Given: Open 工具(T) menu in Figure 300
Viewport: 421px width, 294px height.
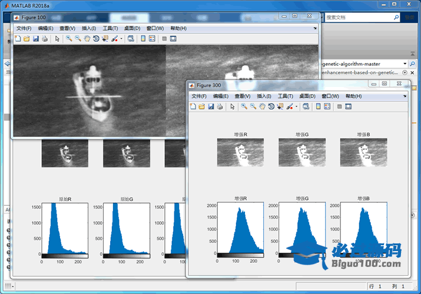Looking at the screenshot, I should [285, 96].
